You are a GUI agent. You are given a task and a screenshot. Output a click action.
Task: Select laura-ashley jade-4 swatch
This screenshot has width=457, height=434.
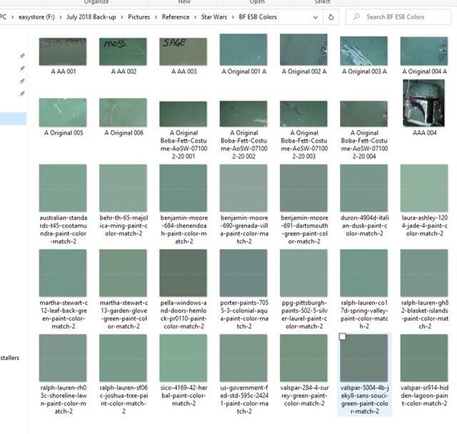point(424,188)
